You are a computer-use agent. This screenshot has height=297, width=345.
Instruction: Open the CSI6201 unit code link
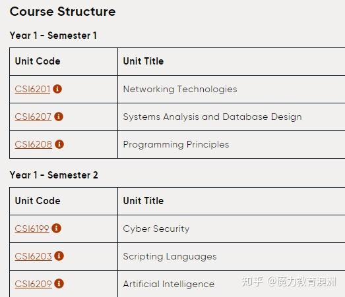(32, 90)
